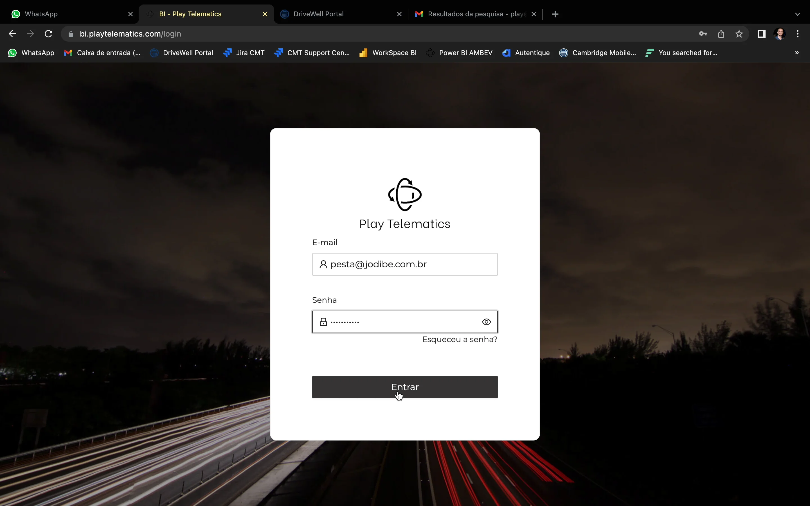The width and height of the screenshot is (810, 506).
Task: Click the Esqueceu a senha link
Action: tap(460, 339)
